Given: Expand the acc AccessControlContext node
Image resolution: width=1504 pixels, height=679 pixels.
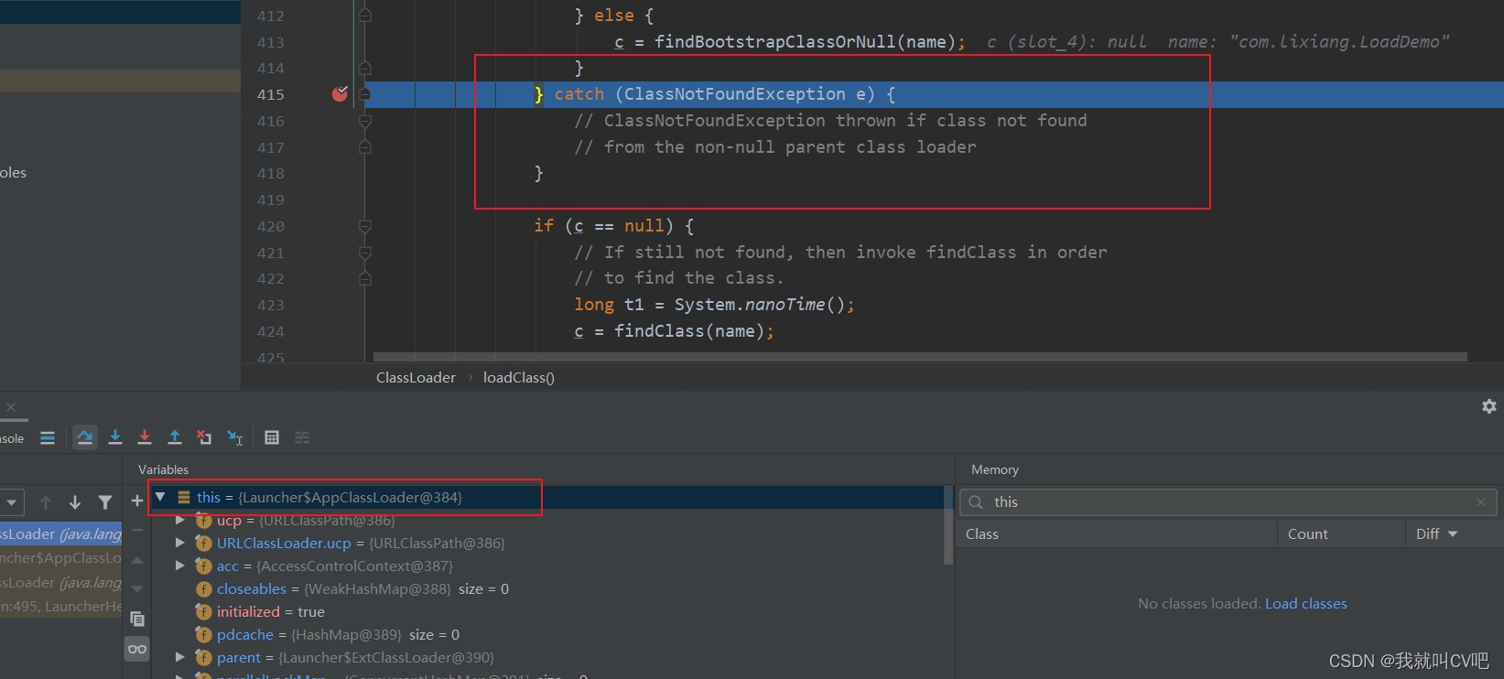Looking at the screenshot, I should [x=180, y=566].
